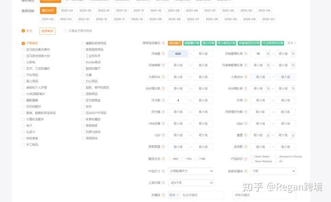Open help icon next to 卖家所属地
The height and width of the screenshot is (202, 331).
[x=245, y=171]
